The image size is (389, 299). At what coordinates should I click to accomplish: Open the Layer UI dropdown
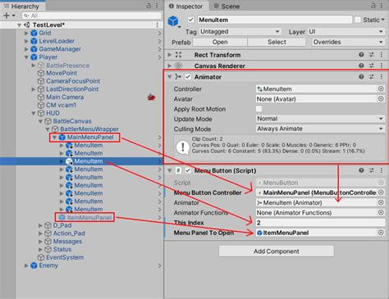346,32
